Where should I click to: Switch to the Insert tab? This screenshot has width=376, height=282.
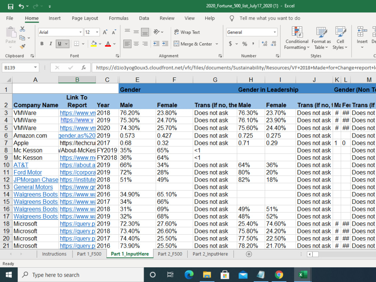click(x=55, y=18)
